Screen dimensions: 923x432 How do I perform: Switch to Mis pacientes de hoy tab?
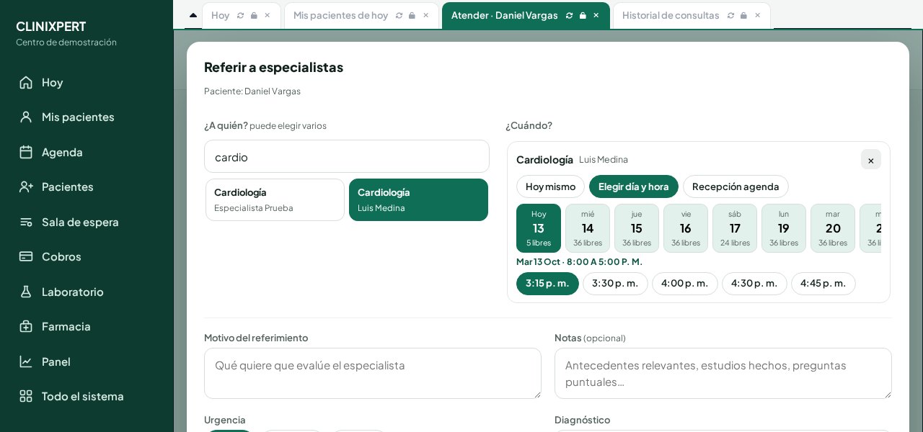click(340, 15)
